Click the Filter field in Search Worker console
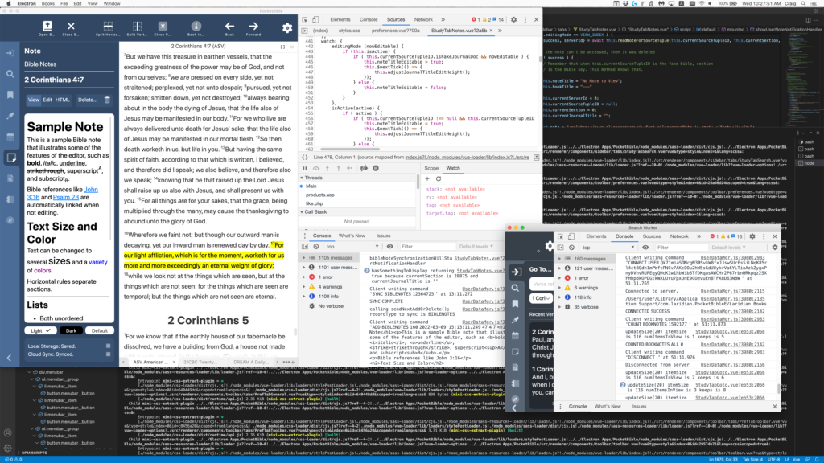This screenshot has width=824, height=463. (680, 248)
